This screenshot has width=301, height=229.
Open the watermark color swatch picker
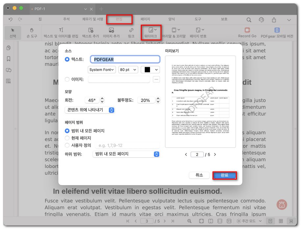(x=150, y=69)
